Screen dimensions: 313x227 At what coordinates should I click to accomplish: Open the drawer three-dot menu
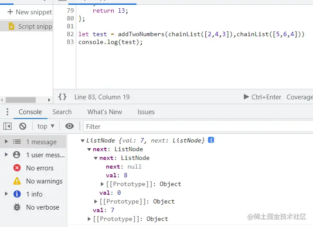[x=7, y=112]
